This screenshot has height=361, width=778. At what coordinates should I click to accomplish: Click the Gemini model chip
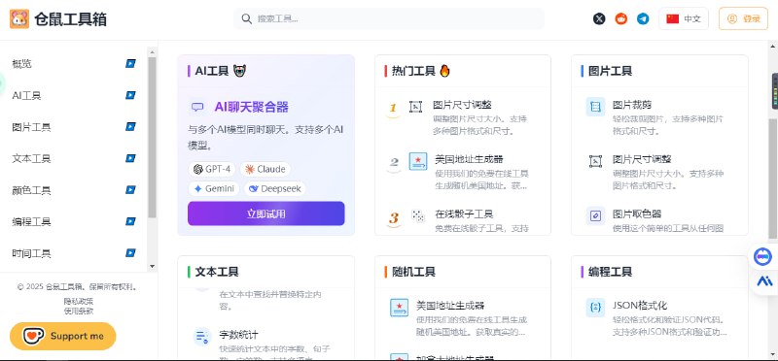214,188
